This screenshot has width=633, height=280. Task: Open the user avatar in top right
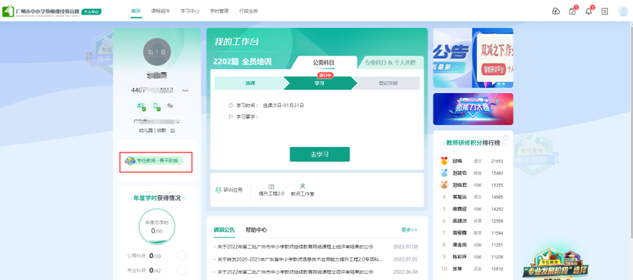623,11
